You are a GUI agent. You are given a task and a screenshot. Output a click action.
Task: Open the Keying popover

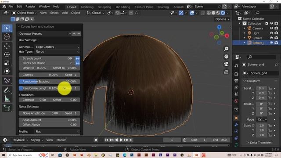[37, 140]
